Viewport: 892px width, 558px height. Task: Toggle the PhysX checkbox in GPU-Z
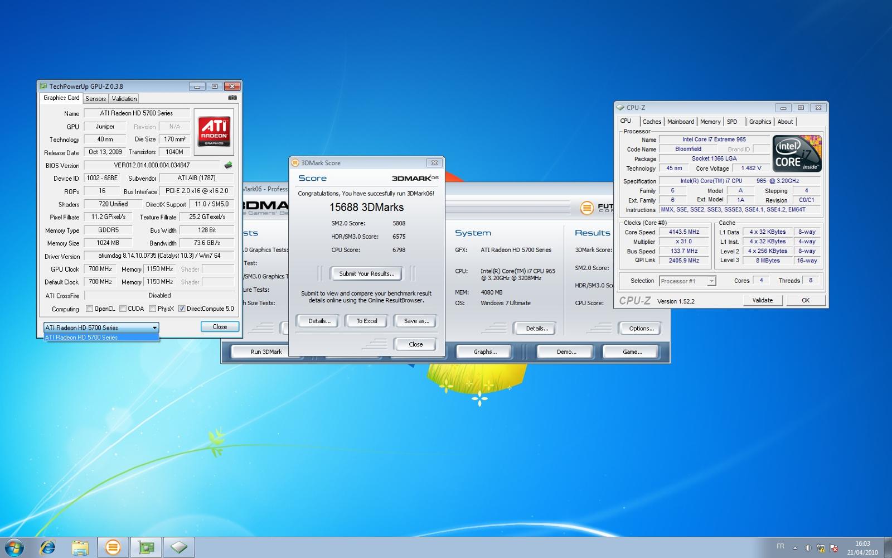click(x=152, y=309)
